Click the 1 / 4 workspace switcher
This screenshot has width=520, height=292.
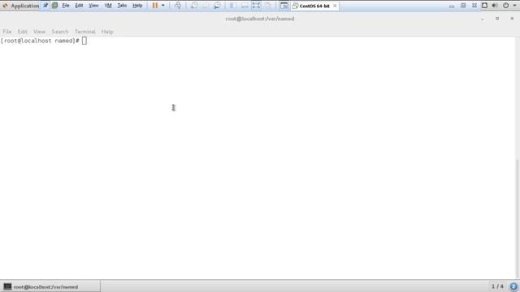coord(497,286)
